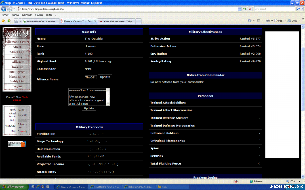Open the recent pages dropdown beside Forward
This screenshot has height=190, width=305.
coord(14,9)
